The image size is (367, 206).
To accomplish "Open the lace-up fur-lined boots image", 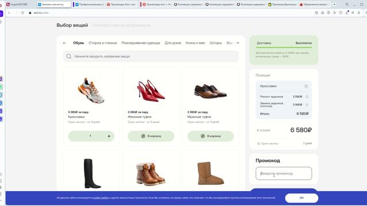I will click(151, 174).
